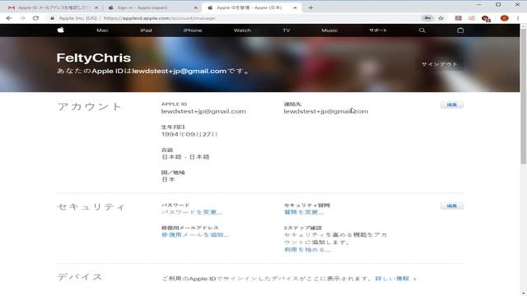The image size is (527, 296).
Task: Click the 修復用メールを追加 link
Action: coord(195,234)
